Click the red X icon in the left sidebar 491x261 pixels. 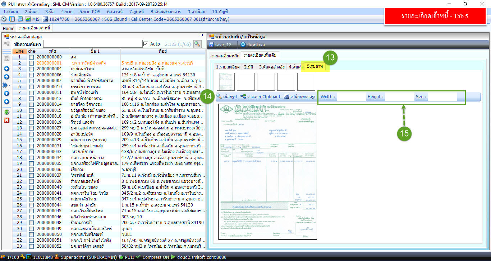point(6,120)
